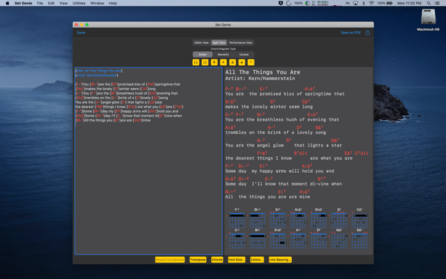Viewport: 446px width, 279px height.
Task: Open the Edit menu
Action: [x=51, y=3]
